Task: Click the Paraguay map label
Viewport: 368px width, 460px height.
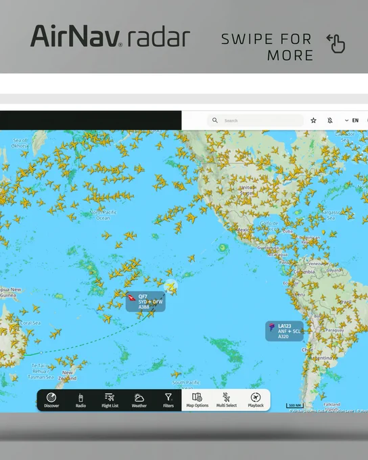Action: 335,330
